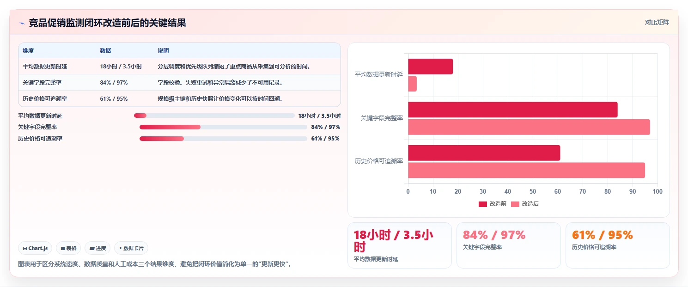Open the orange 61% / 95% stat card

(x=618, y=245)
